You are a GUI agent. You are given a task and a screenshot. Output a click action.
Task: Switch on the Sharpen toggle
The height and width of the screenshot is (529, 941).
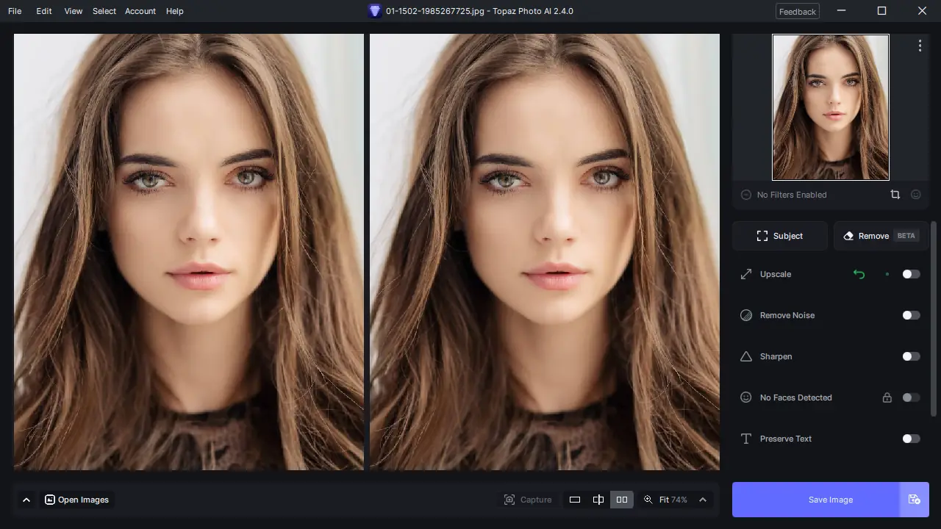click(x=911, y=356)
